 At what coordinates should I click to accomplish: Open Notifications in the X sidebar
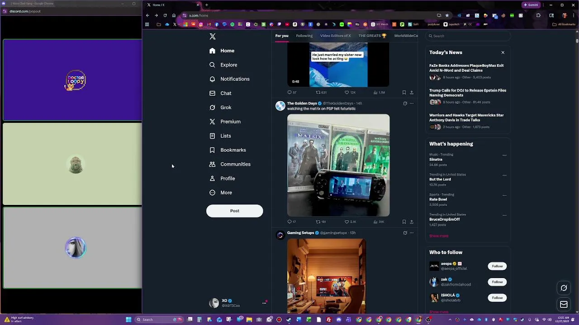click(x=230, y=79)
